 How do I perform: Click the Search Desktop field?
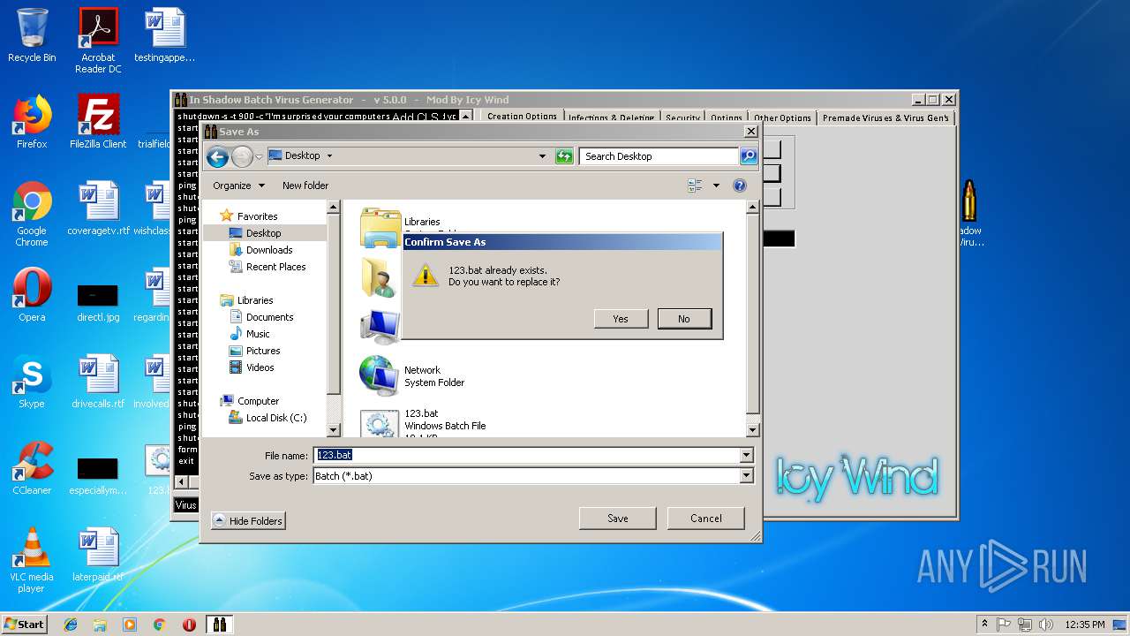[x=659, y=156]
